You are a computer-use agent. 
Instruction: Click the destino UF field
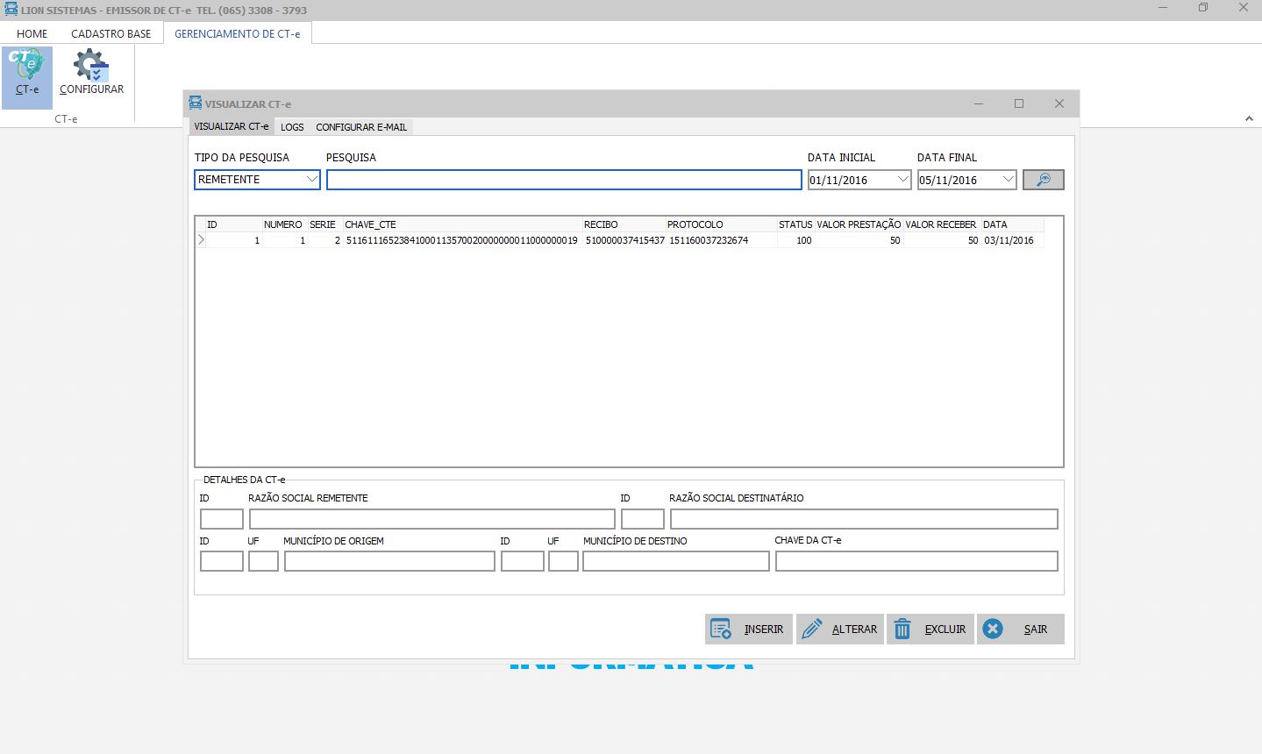click(x=563, y=561)
